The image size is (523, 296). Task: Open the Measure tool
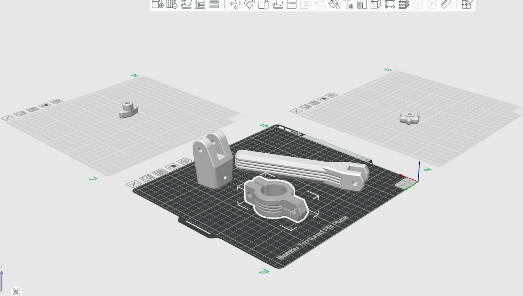pos(446,4)
